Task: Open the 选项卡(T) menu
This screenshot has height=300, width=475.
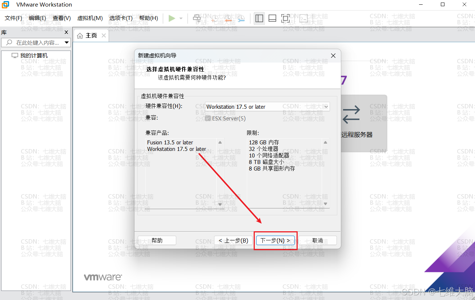Action: coord(121,18)
